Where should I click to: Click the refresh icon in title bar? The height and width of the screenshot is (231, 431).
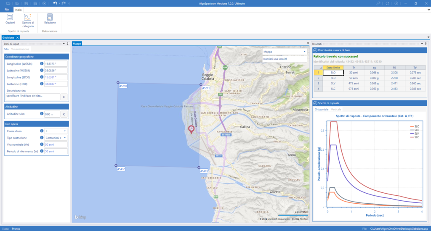tap(387, 3)
